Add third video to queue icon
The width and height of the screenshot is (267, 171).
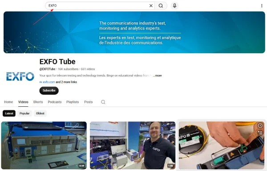click(260, 132)
